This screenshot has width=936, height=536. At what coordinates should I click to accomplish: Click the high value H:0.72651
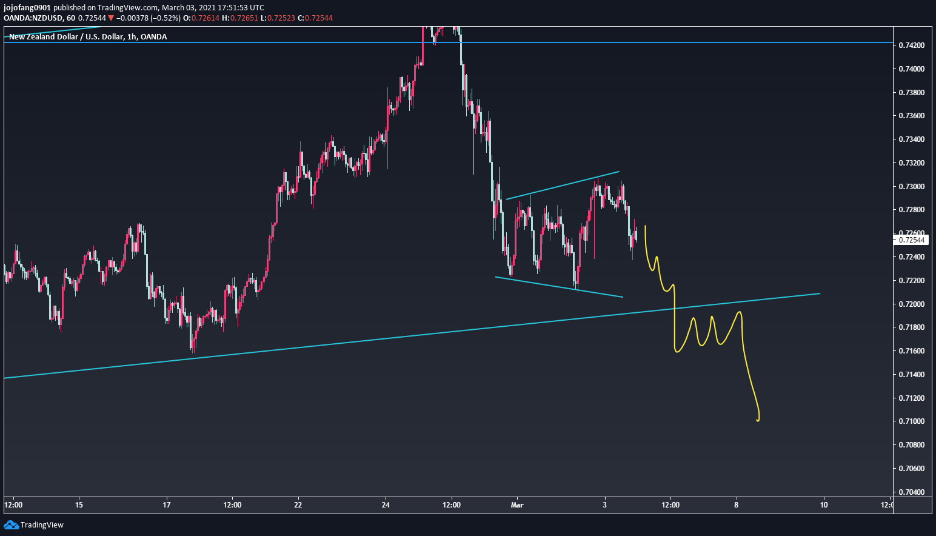coord(240,18)
